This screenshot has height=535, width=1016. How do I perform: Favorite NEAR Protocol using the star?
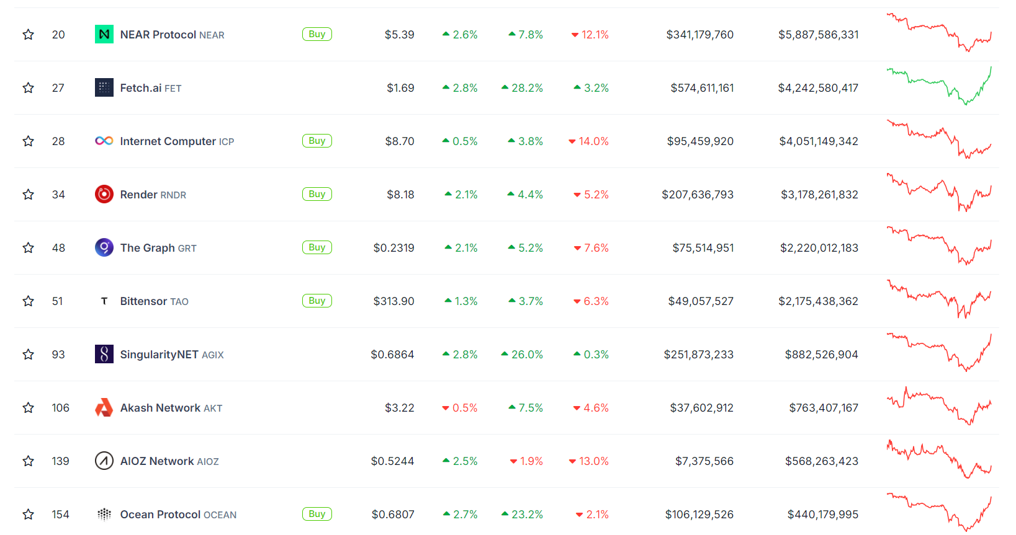click(28, 34)
